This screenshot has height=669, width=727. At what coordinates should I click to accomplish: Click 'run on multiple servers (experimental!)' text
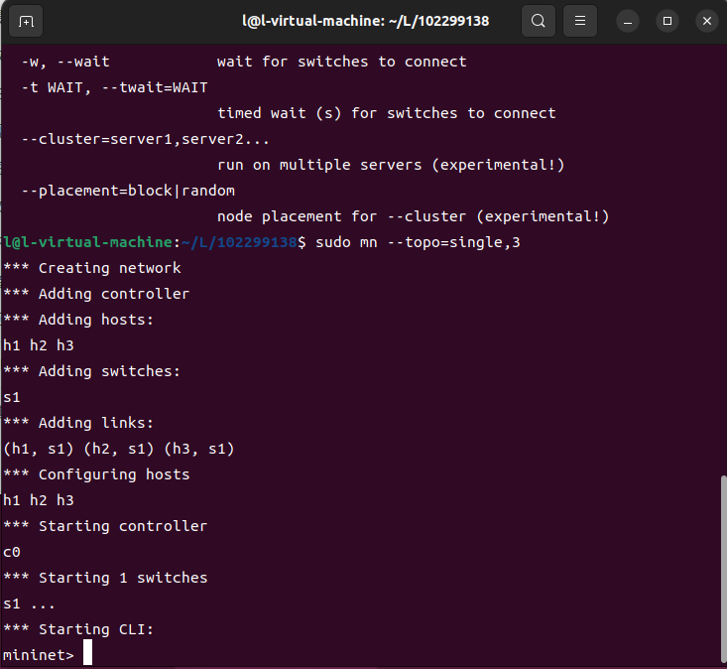[x=391, y=165]
